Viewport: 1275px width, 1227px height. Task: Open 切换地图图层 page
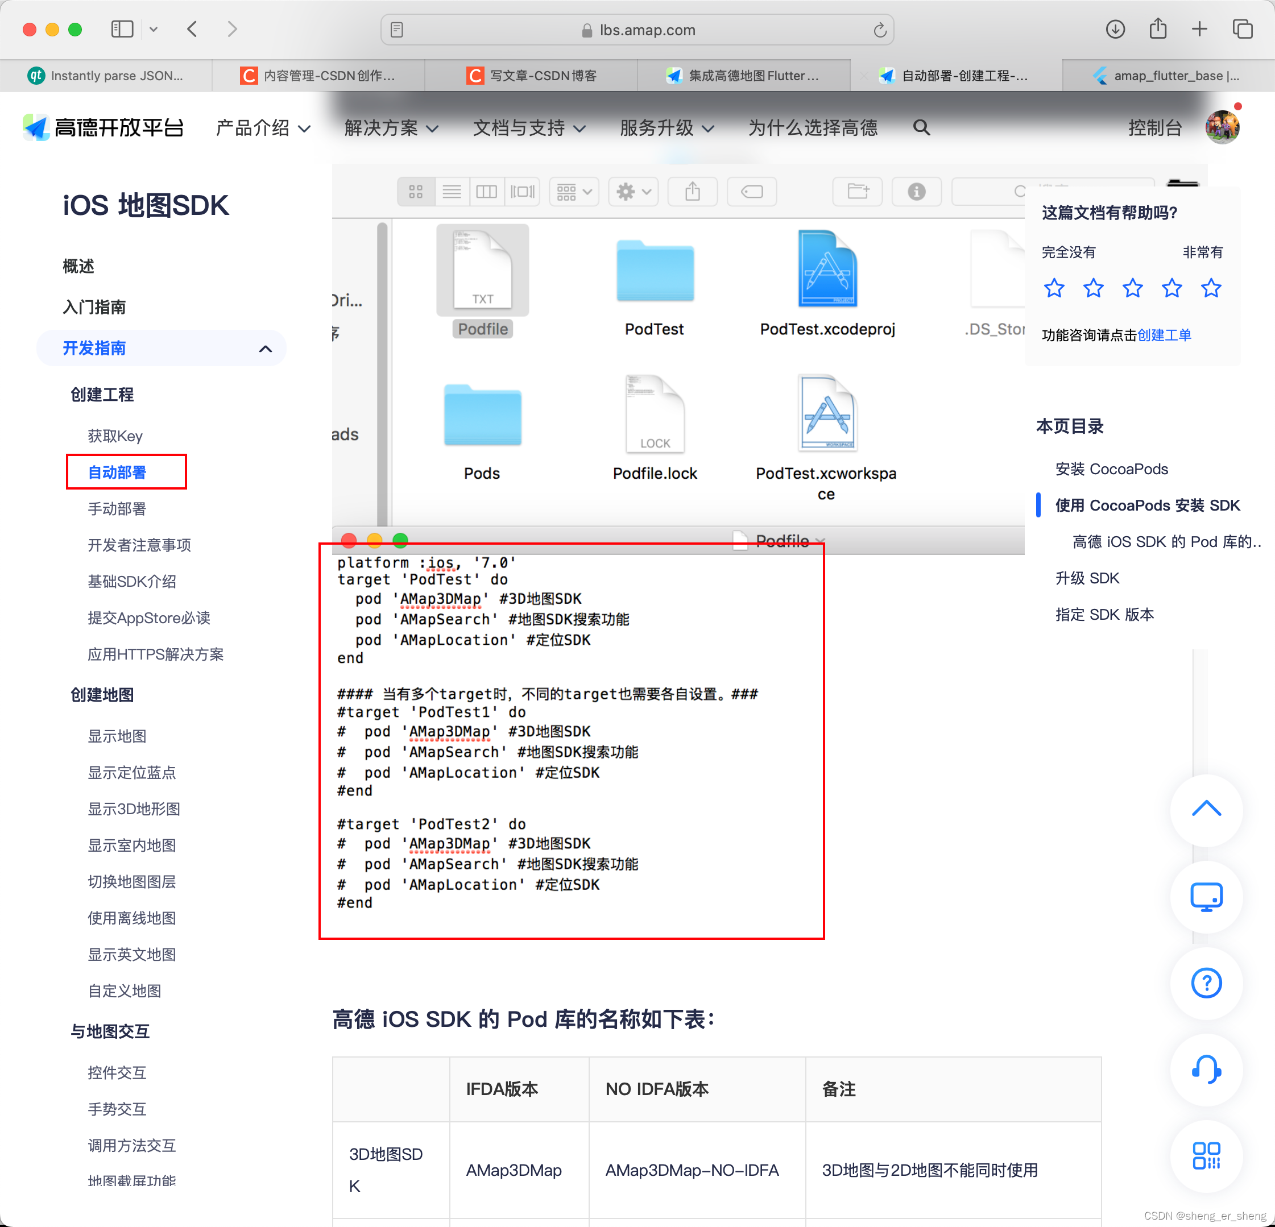click(x=132, y=882)
